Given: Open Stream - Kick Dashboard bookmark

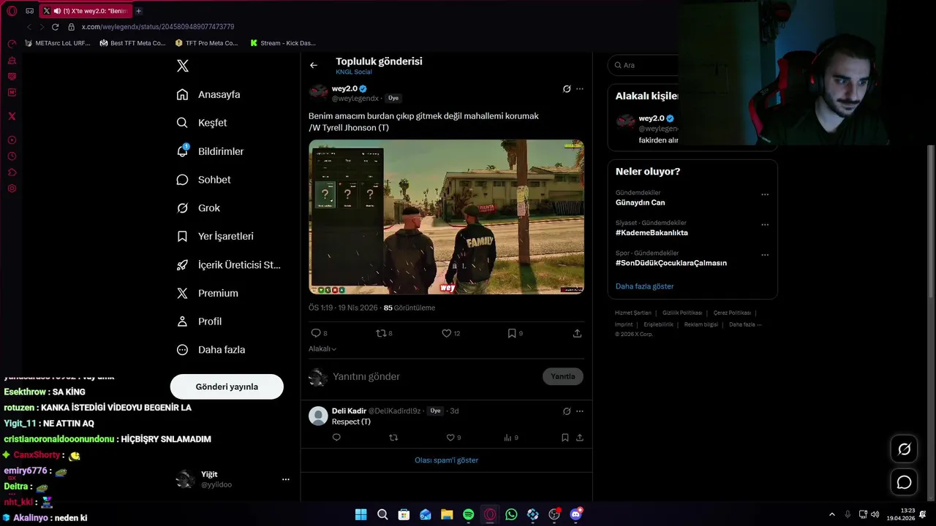Looking at the screenshot, I should (x=282, y=43).
